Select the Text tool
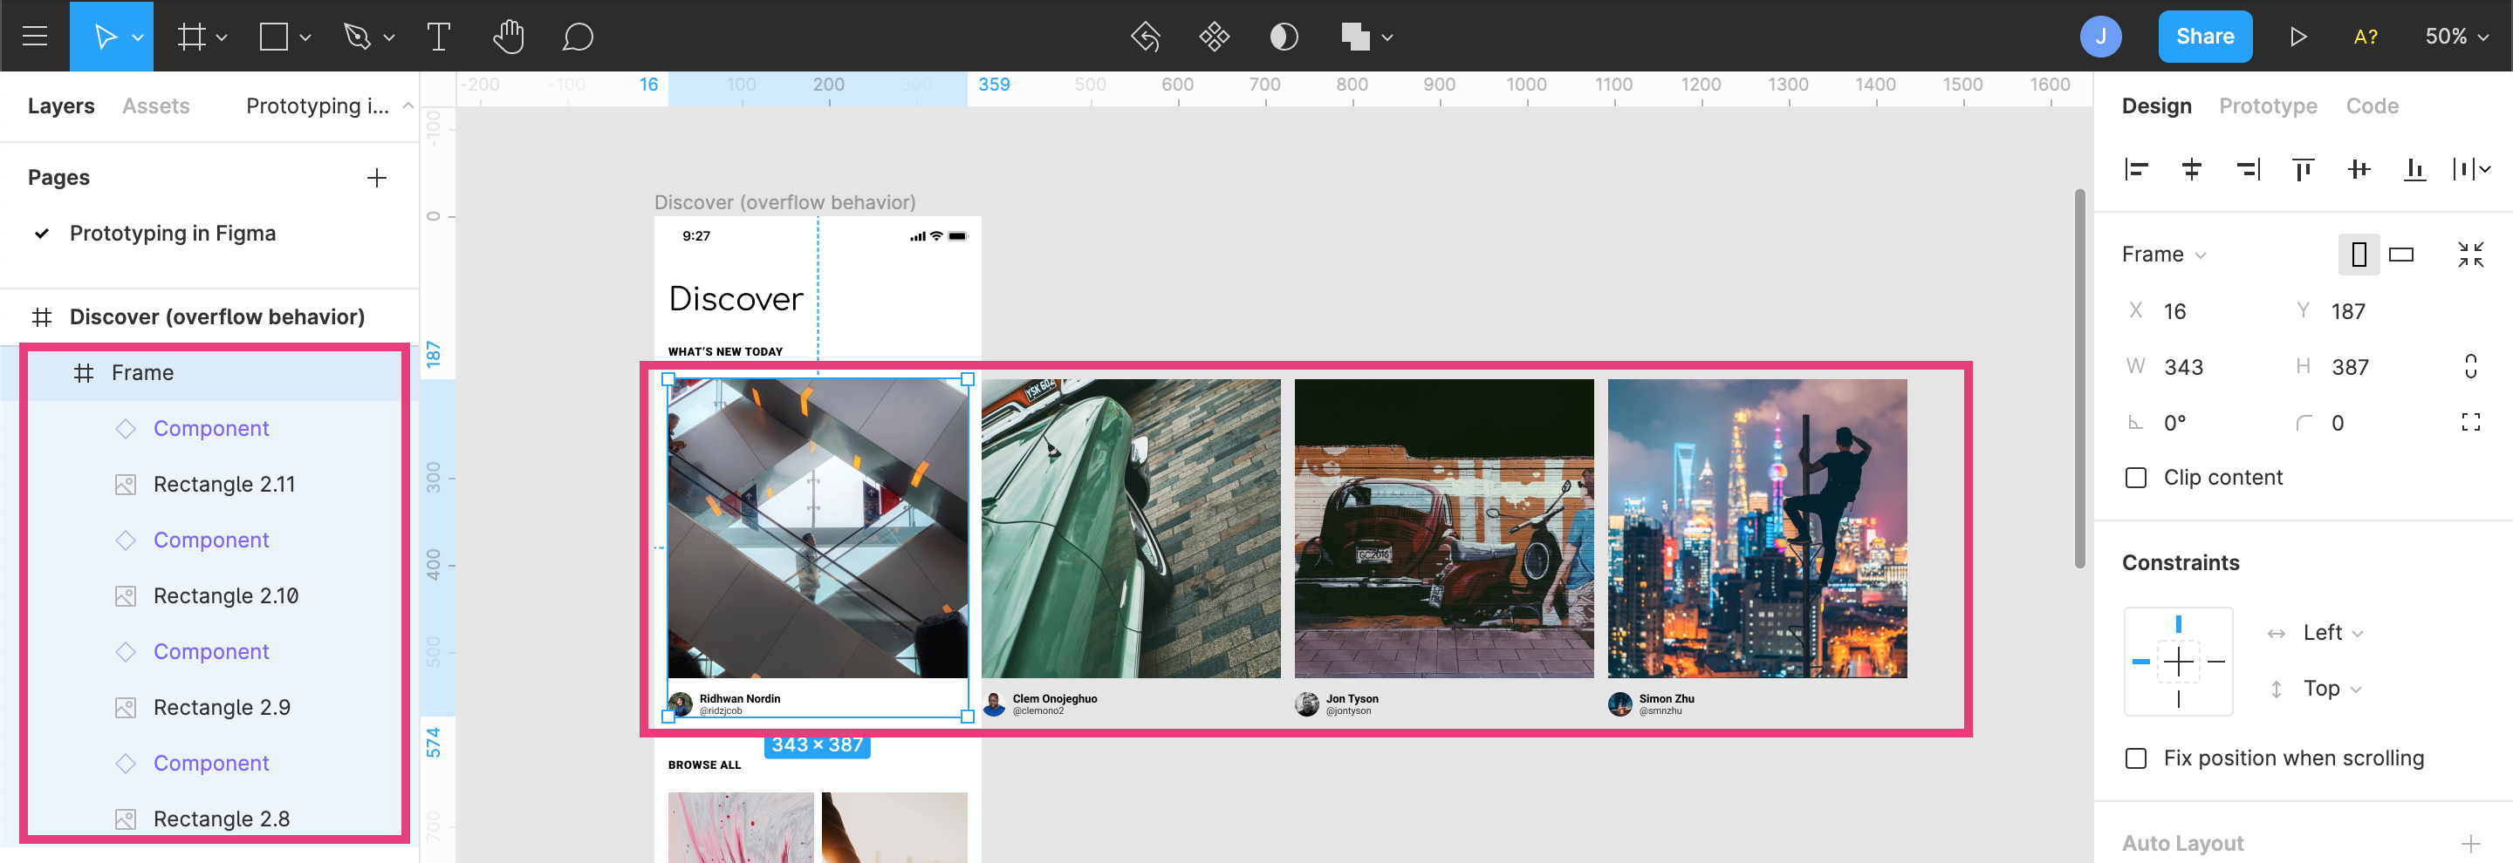The image size is (2513, 863). [438, 37]
